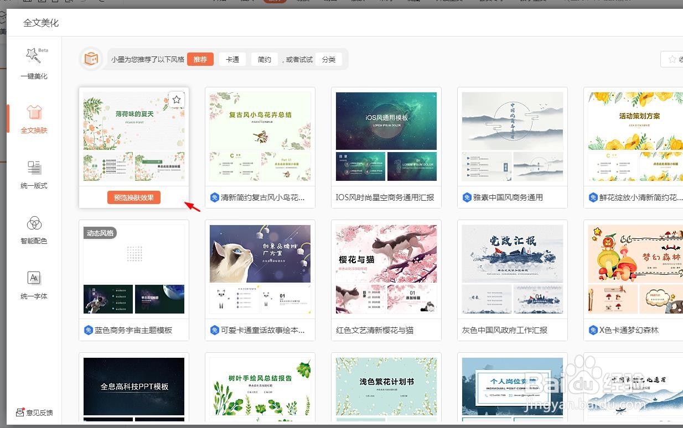This screenshot has height=428, width=683.
Task: Click the 清新简约复古风小鸟花 template title
Action: pyautogui.click(x=263, y=197)
